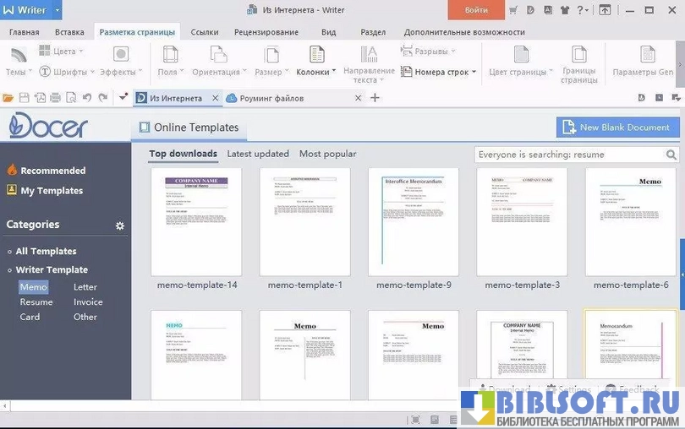685x429 pixels.
Task: Select the Resume category link
Action: pyautogui.click(x=36, y=301)
